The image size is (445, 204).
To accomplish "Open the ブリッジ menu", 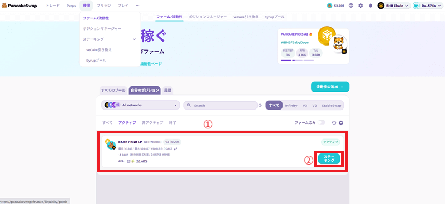I will tap(104, 6).
